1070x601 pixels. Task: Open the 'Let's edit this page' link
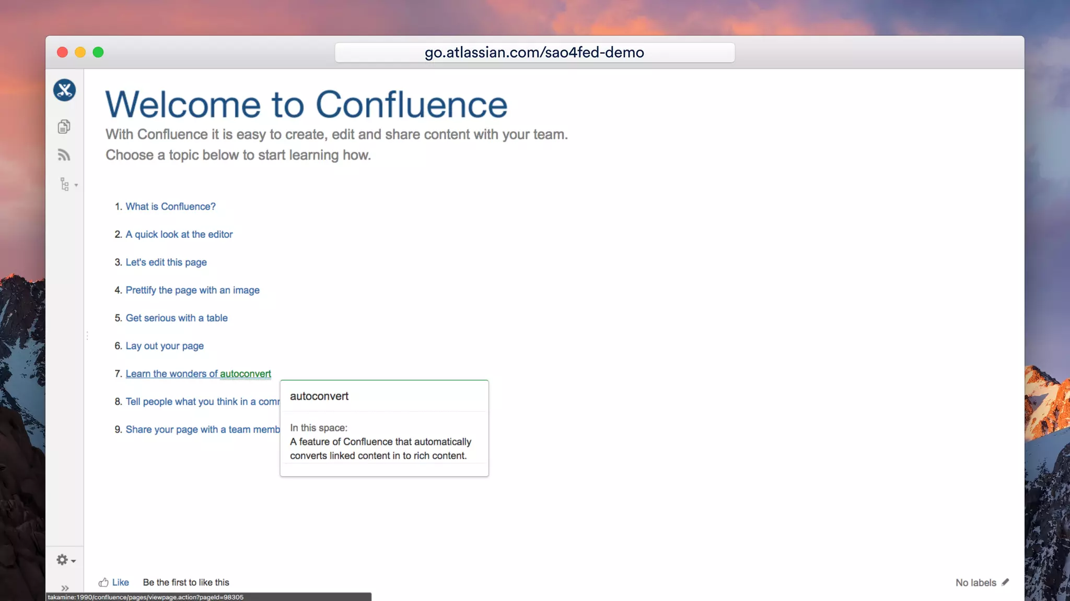(166, 262)
